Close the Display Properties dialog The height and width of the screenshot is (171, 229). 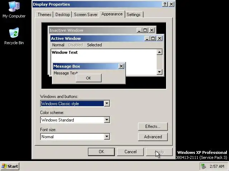point(171,4)
